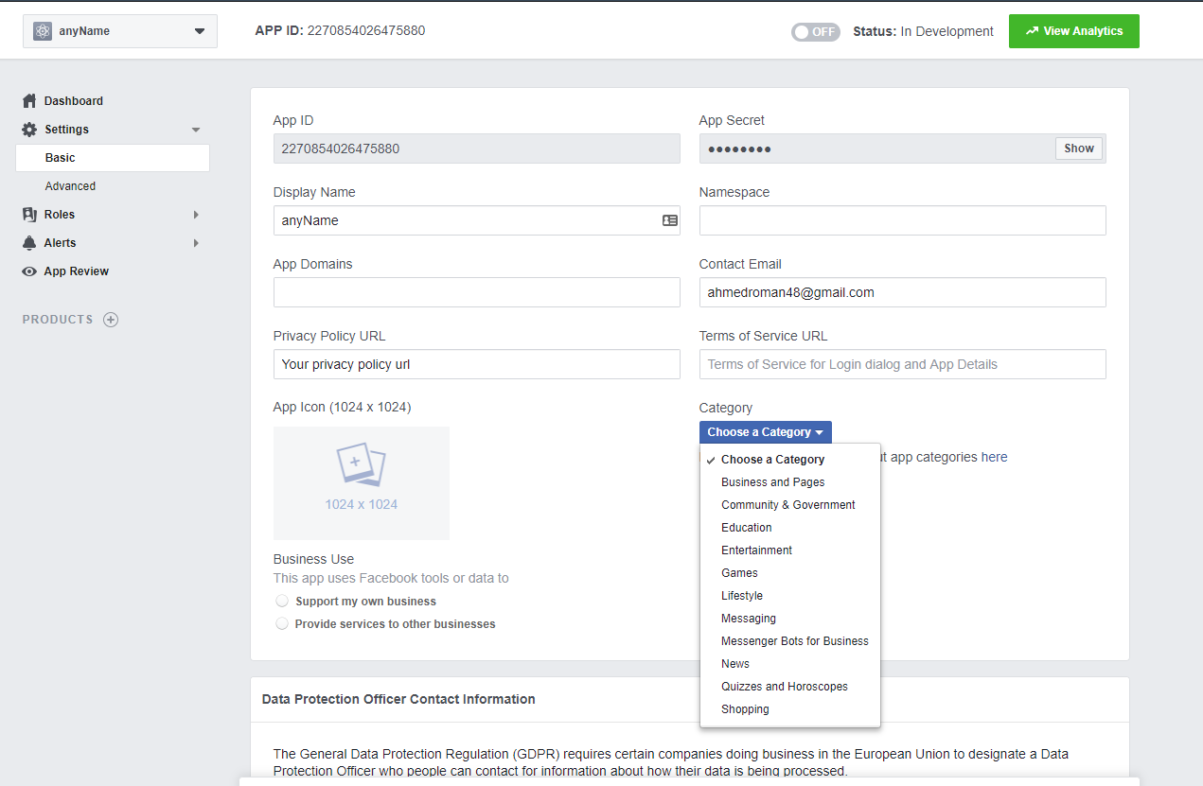Open the anyName app selector dropdown
Screen dimensions: 1203x786
click(x=120, y=31)
